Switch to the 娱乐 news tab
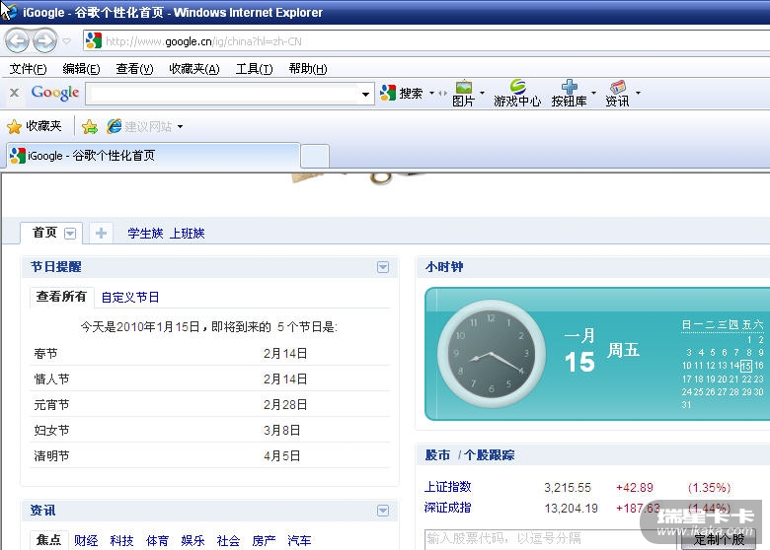The width and height of the screenshot is (770, 550). pyautogui.click(x=192, y=541)
